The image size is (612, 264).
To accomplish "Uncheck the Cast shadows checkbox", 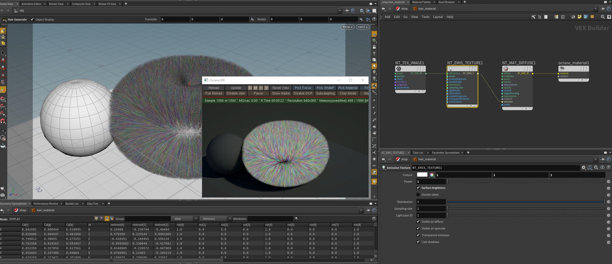I will click(418, 242).
